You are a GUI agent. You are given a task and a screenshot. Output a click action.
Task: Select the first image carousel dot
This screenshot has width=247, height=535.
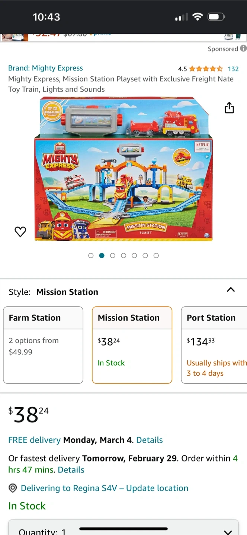[91, 256]
